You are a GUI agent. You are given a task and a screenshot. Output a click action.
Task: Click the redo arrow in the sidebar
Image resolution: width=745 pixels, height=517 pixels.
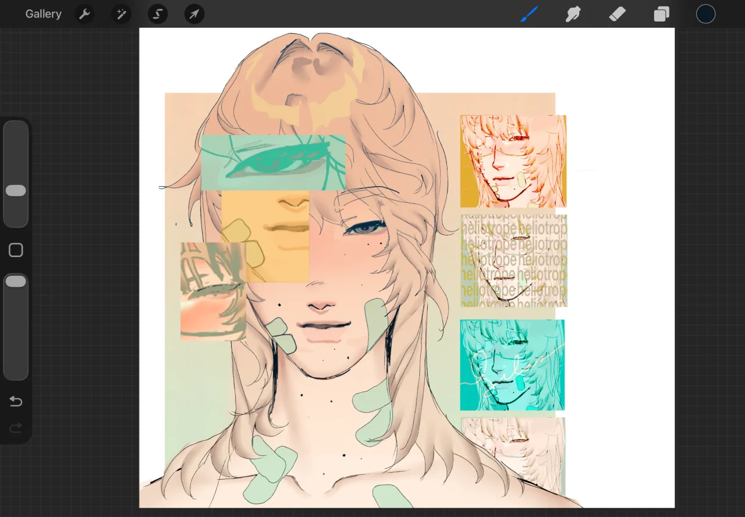[16, 428]
